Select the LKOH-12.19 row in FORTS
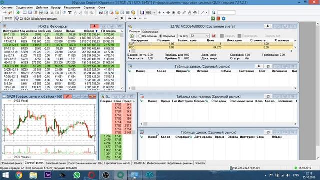The width and height of the screenshot is (320, 180). (61, 66)
